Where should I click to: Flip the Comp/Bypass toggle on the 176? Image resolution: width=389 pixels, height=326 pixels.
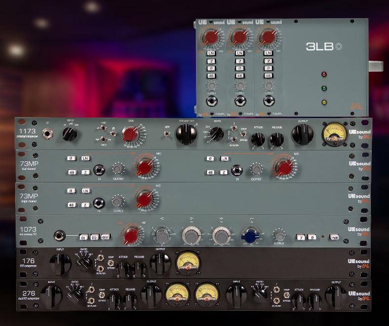(x=111, y=263)
